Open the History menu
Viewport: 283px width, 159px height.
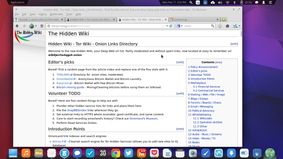click(42, 14)
